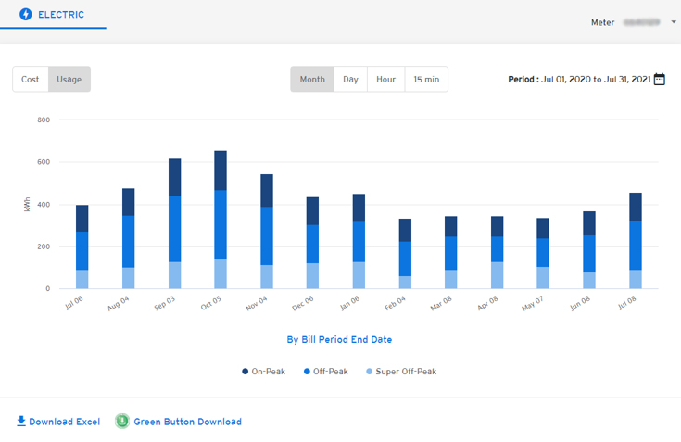Toggle the On-Peak legend dot
681x442 pixels.
point(246,372)
